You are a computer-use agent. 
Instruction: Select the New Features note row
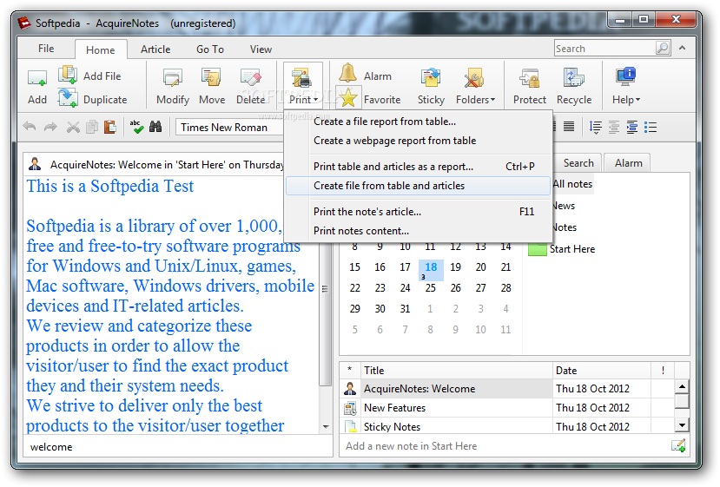click(x=507, y=408)
